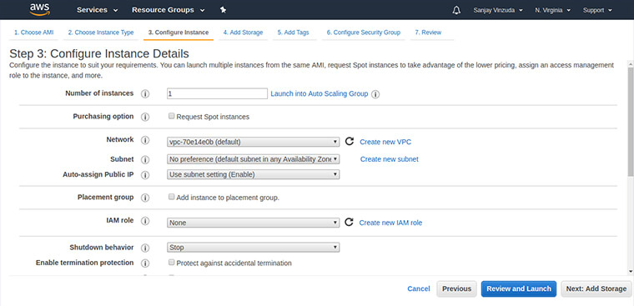This screenshot has height=306, width=634.
Task: Open the IAM role dropdown
Action: tap(253, 223)
